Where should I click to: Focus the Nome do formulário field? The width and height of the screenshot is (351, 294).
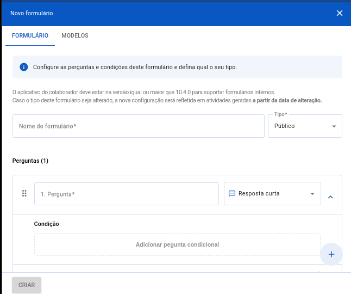click(x=138, y=126)
